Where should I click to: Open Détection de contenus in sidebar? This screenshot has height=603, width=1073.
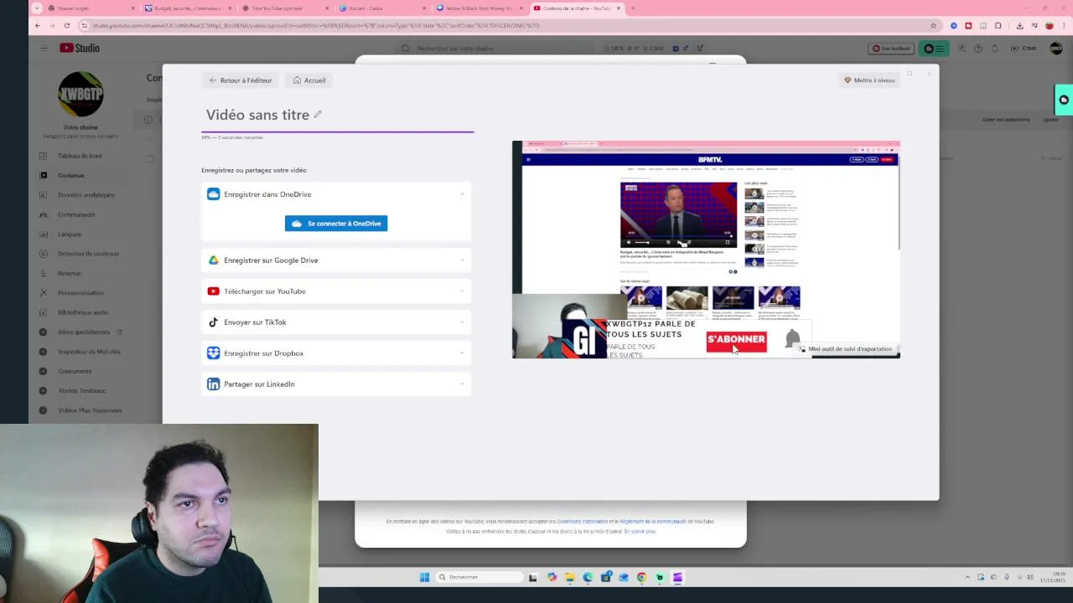pyautogui.click(x=88, y=254)
